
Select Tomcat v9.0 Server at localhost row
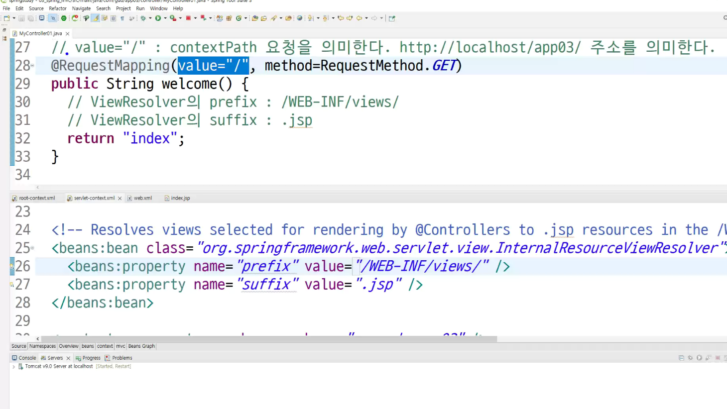point(75,366)
